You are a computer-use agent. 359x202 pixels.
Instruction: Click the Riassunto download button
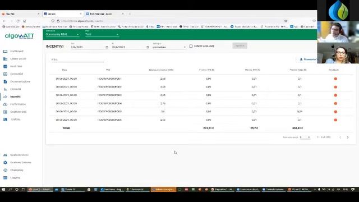click(x=308, y=59)
